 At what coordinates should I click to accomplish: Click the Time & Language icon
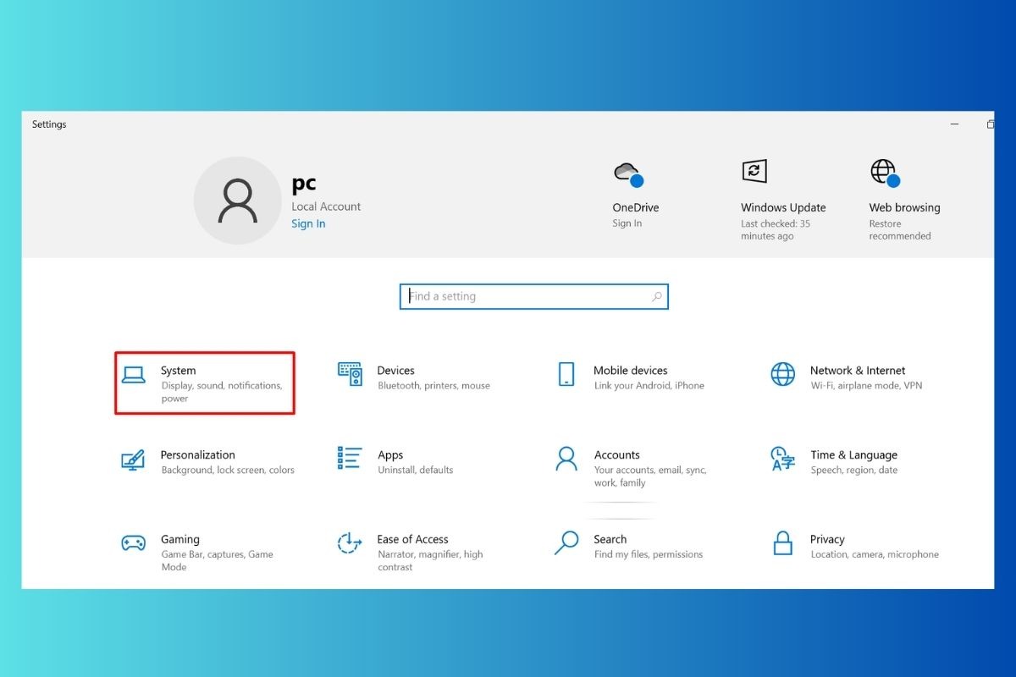783,459
